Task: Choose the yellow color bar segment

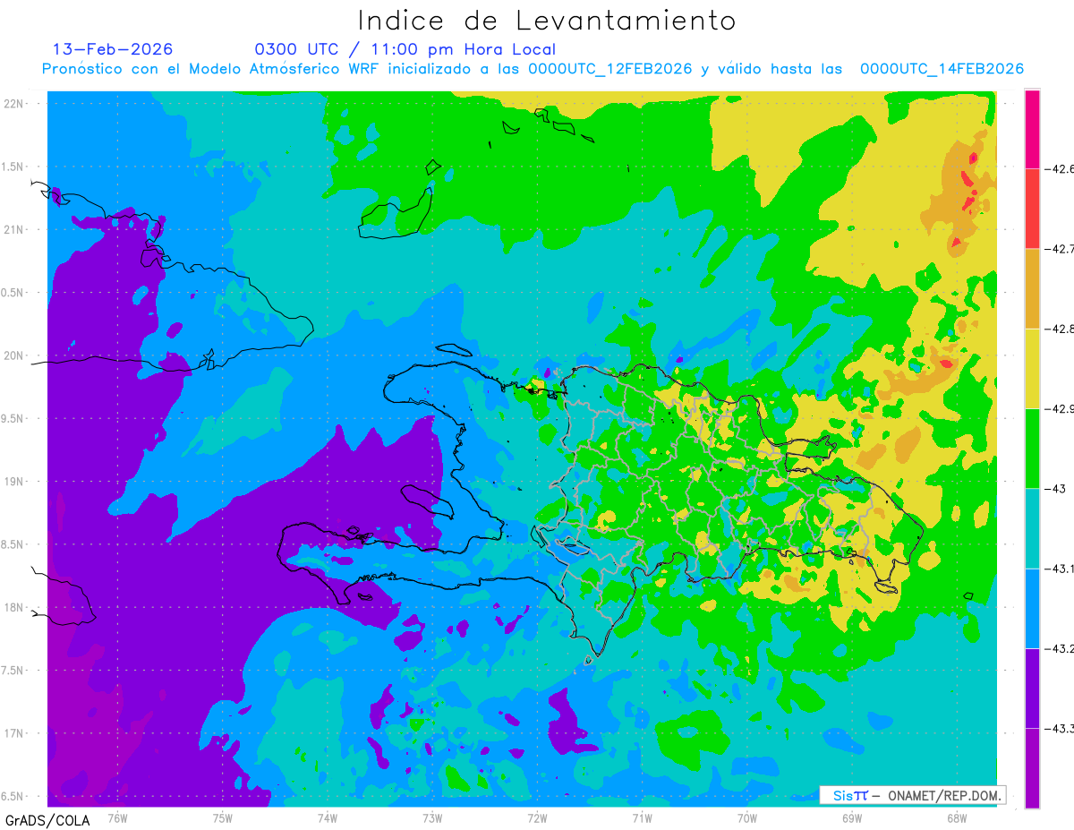Action: [x=1032, y=368]
